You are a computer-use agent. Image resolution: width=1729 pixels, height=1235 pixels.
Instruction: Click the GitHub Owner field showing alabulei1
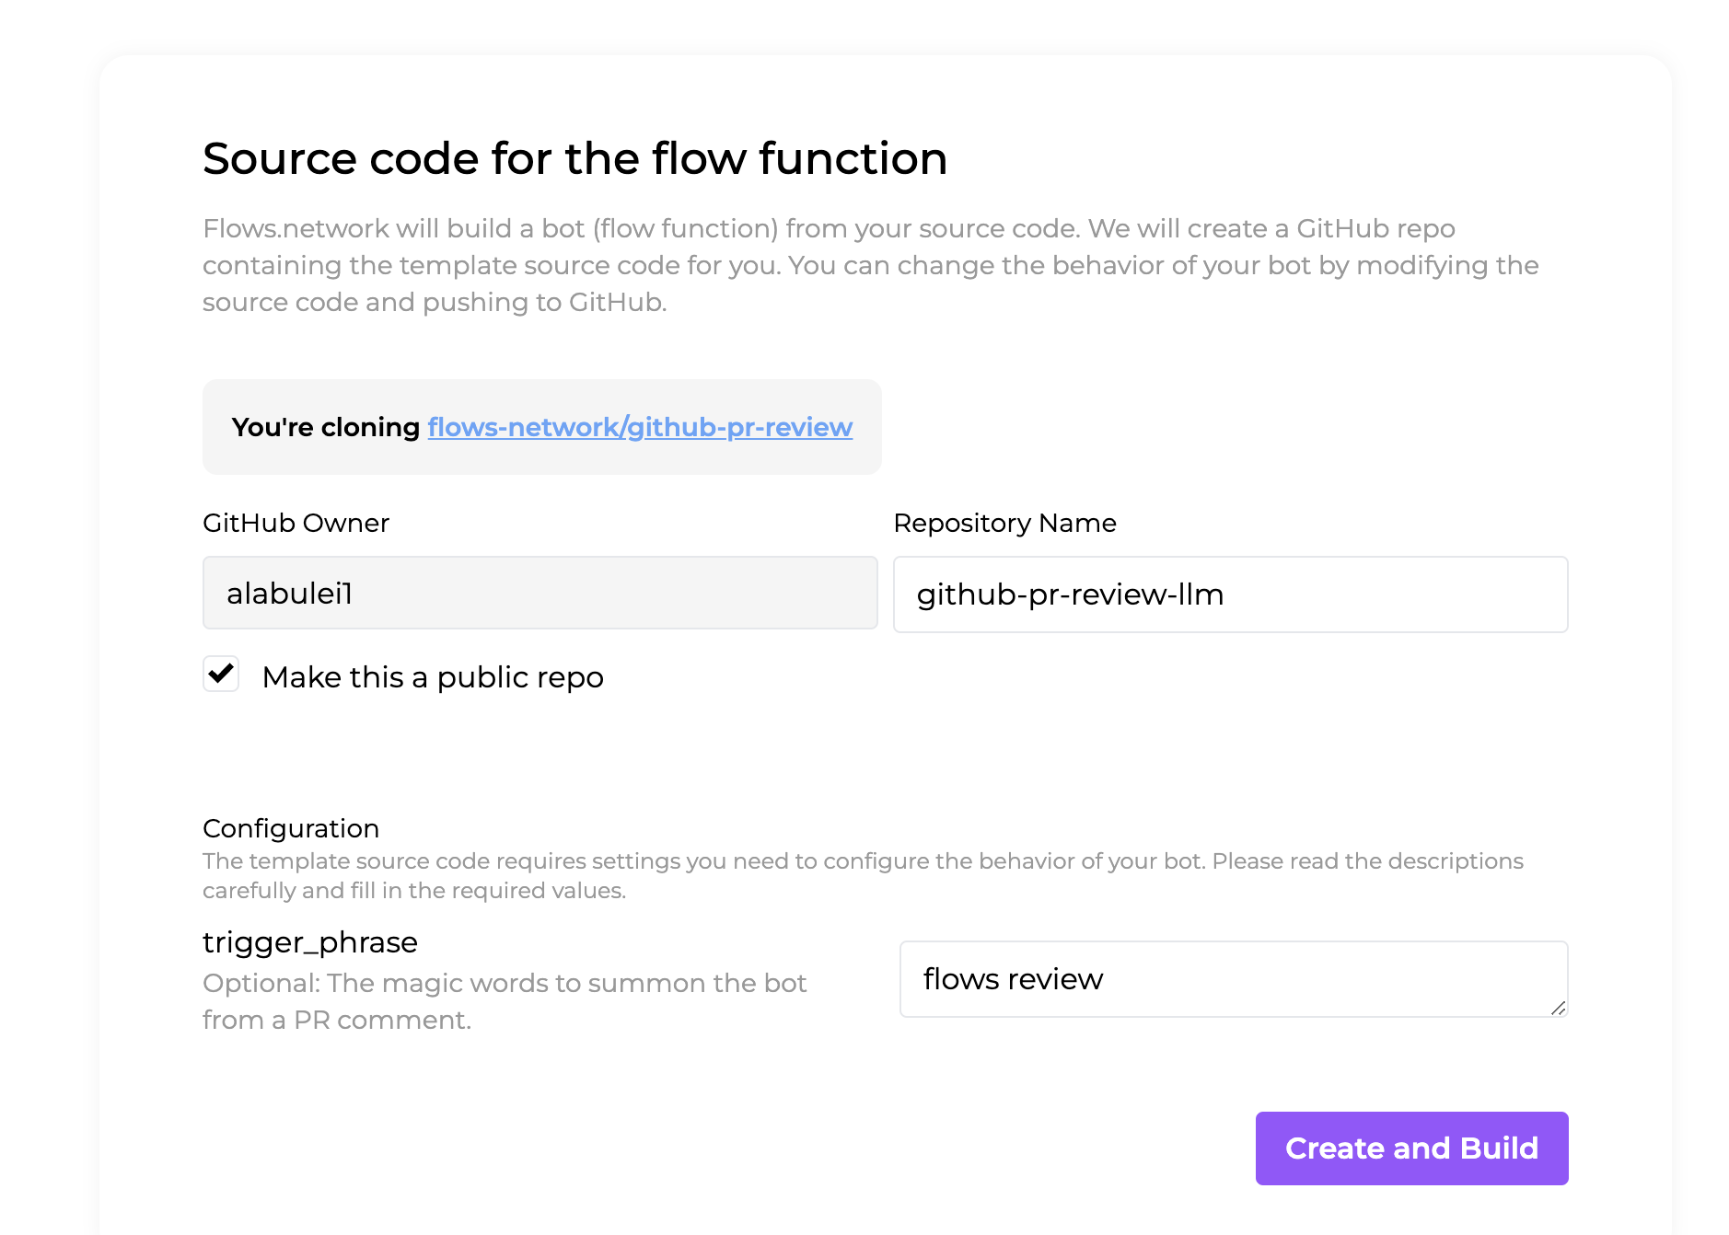[x=540, y=594]
